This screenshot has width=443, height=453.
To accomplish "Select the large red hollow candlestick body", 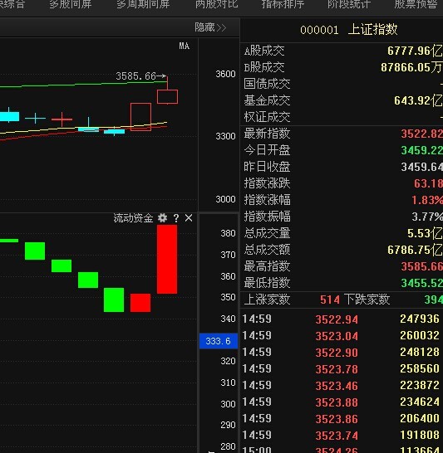I will 140,117.
